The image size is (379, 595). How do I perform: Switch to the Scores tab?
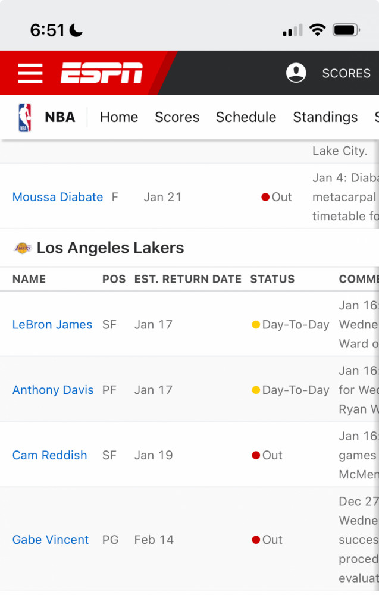[x=177, y=117]
